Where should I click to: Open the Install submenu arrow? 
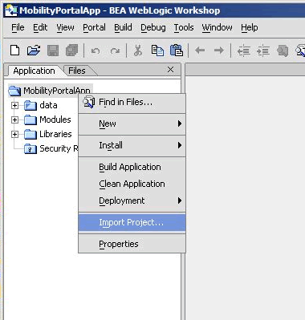click(180, 145)
